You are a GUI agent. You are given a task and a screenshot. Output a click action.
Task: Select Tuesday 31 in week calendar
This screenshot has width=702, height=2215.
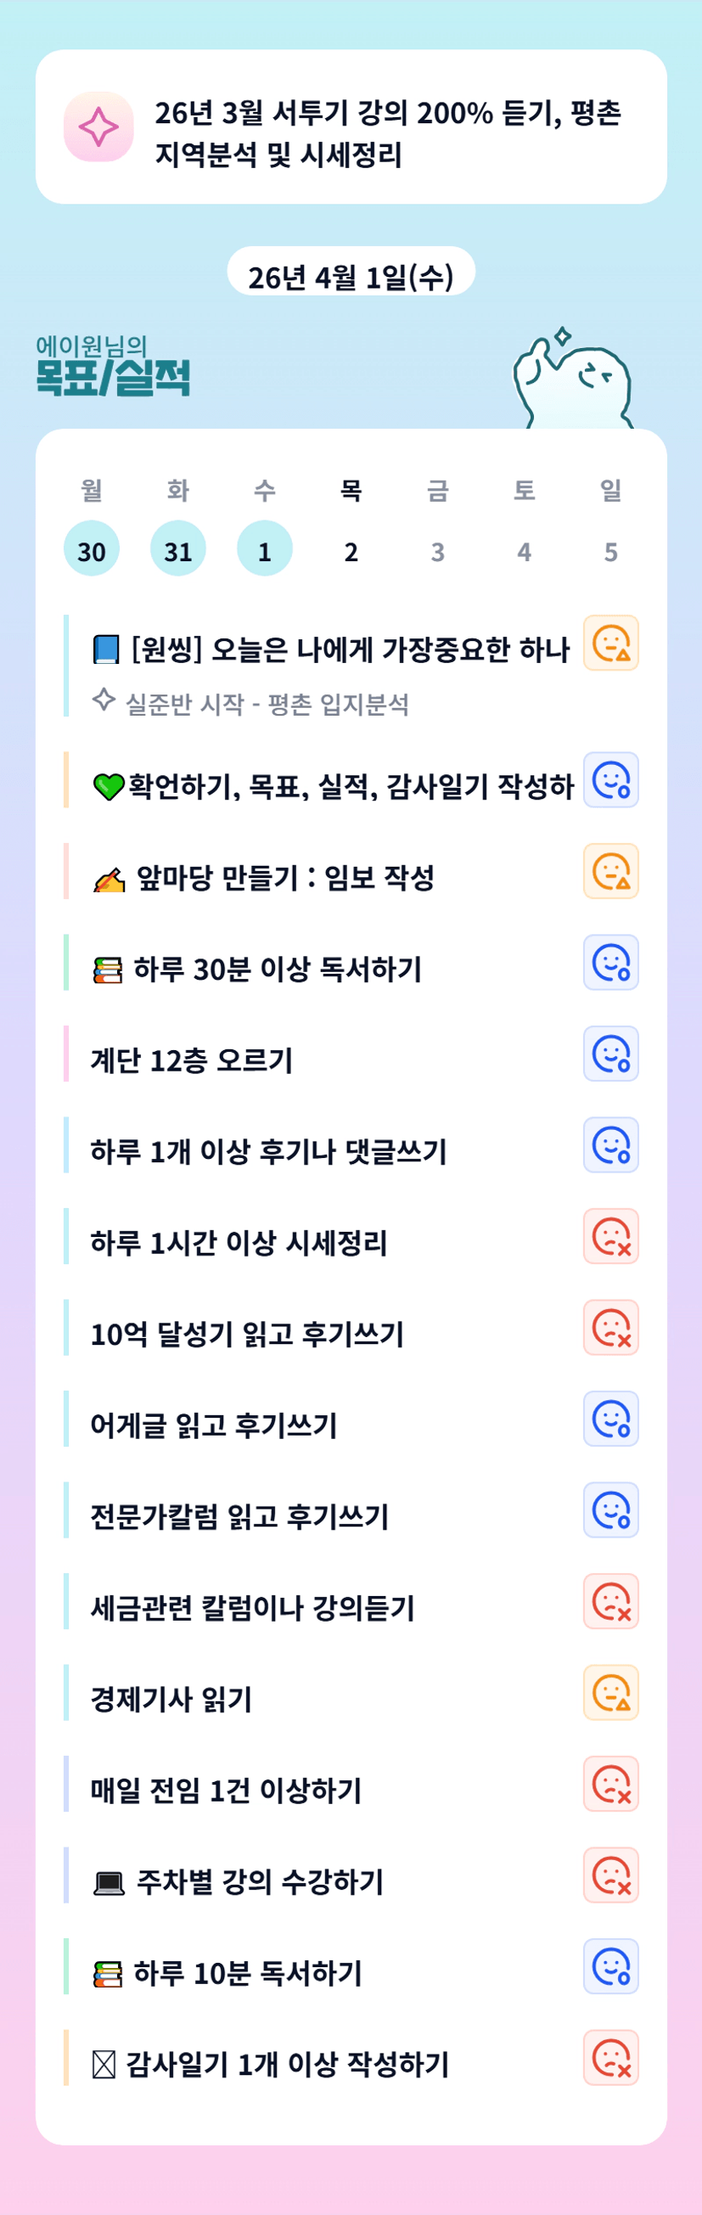[178, 548]
